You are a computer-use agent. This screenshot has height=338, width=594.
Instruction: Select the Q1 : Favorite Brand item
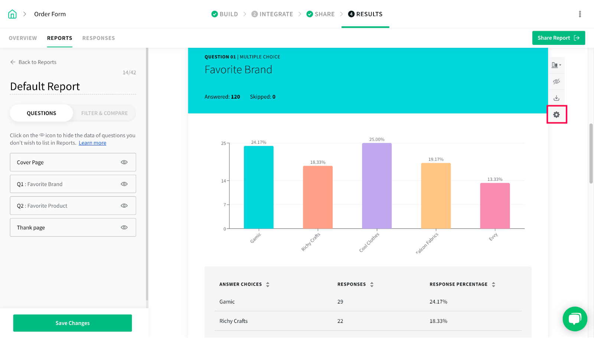pos(73,184)
